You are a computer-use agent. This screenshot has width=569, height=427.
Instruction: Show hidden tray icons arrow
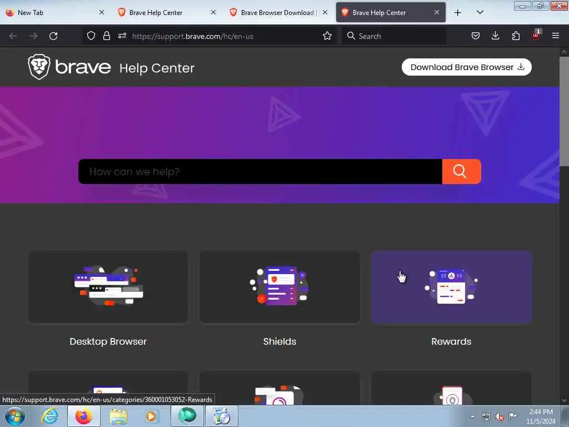(x=472, y=416)
